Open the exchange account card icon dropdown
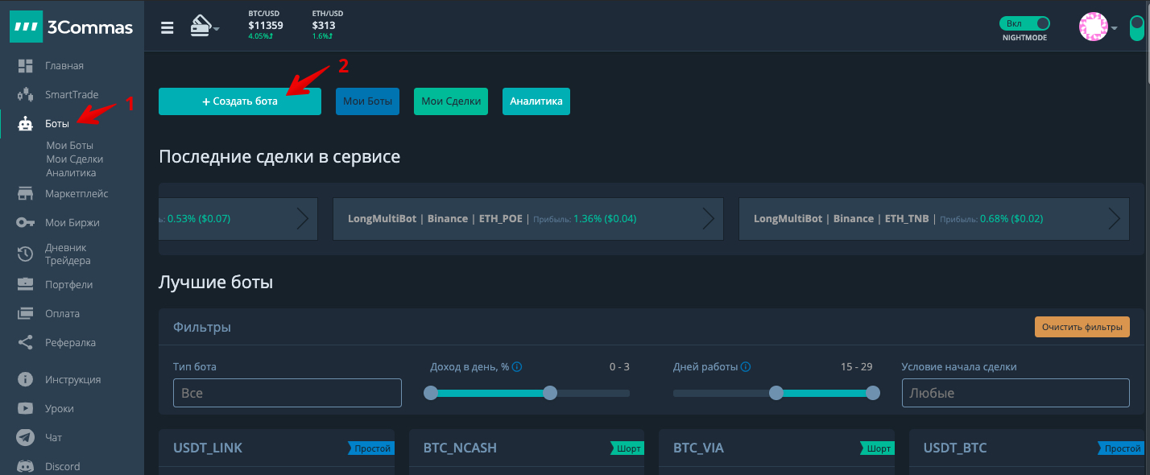This screenshot has width=1150, height=475. 205,27
